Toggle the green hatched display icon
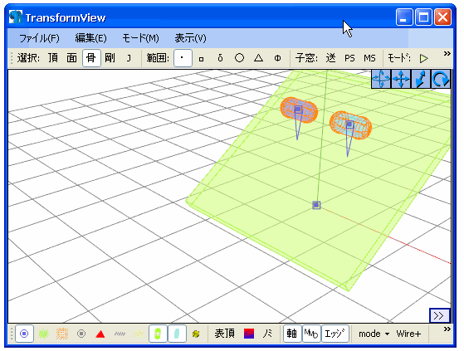Image resolution: width=464 pixels, height=351 pixels. (43, 334)
